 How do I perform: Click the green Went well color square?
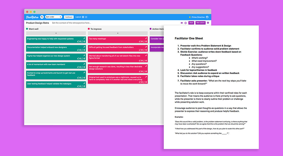pyautogui.click(x=27, y=29)
